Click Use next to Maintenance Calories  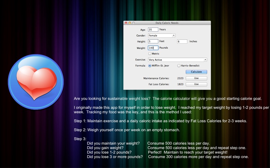tap(196, 78)
